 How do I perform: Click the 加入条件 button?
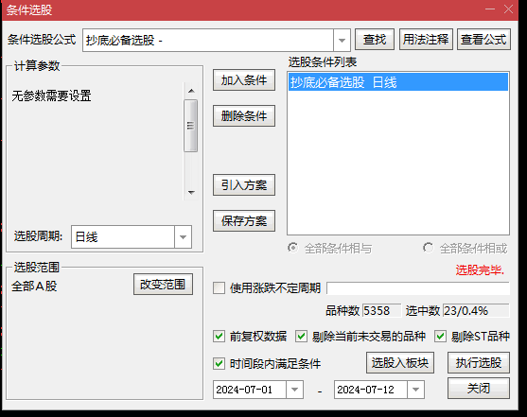[x=244, y=80]
